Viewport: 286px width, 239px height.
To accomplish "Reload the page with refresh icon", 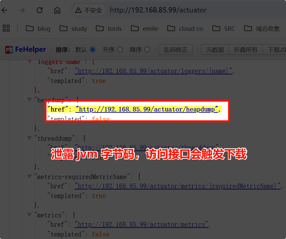I will (x=40, y=10).
